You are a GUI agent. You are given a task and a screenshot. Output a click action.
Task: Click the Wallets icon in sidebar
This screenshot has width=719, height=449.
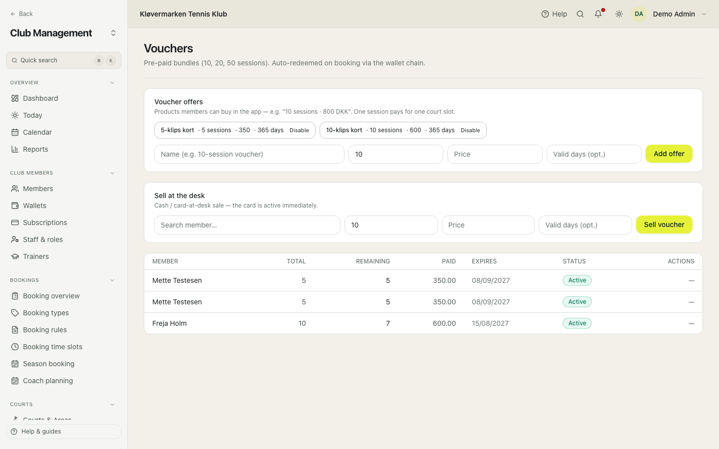tap(15, 206)
